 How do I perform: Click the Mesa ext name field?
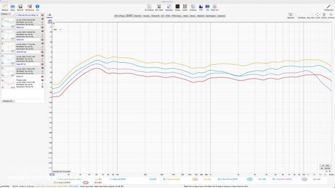coord(28,27)
